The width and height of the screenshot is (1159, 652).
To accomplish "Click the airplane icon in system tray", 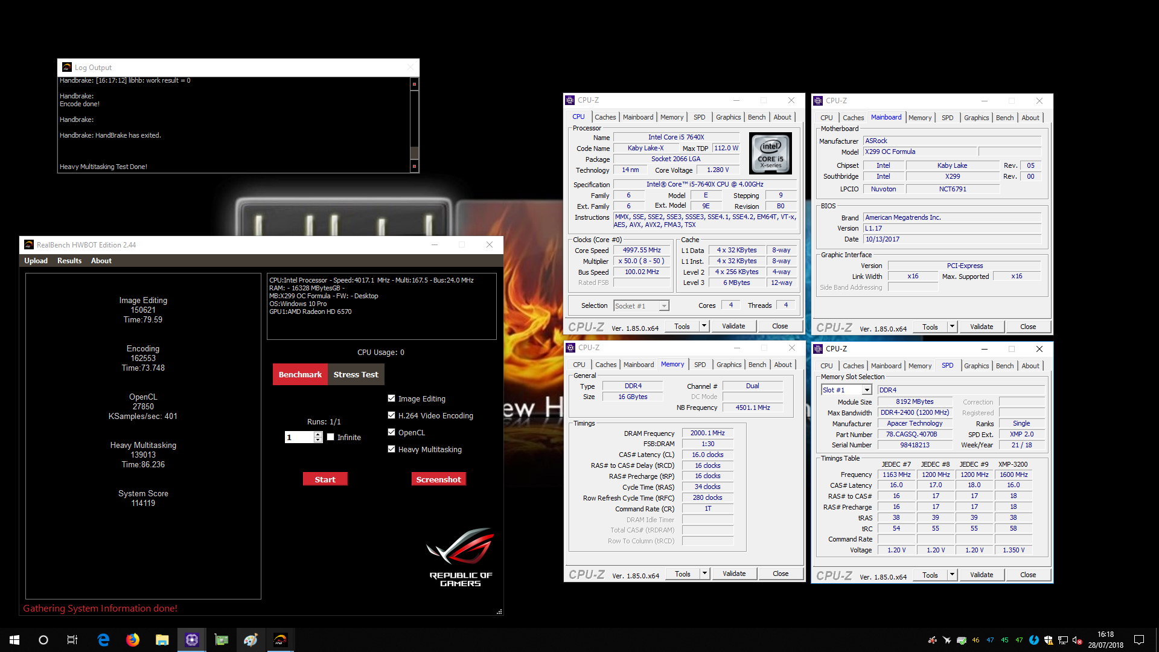I will [947, 641].
